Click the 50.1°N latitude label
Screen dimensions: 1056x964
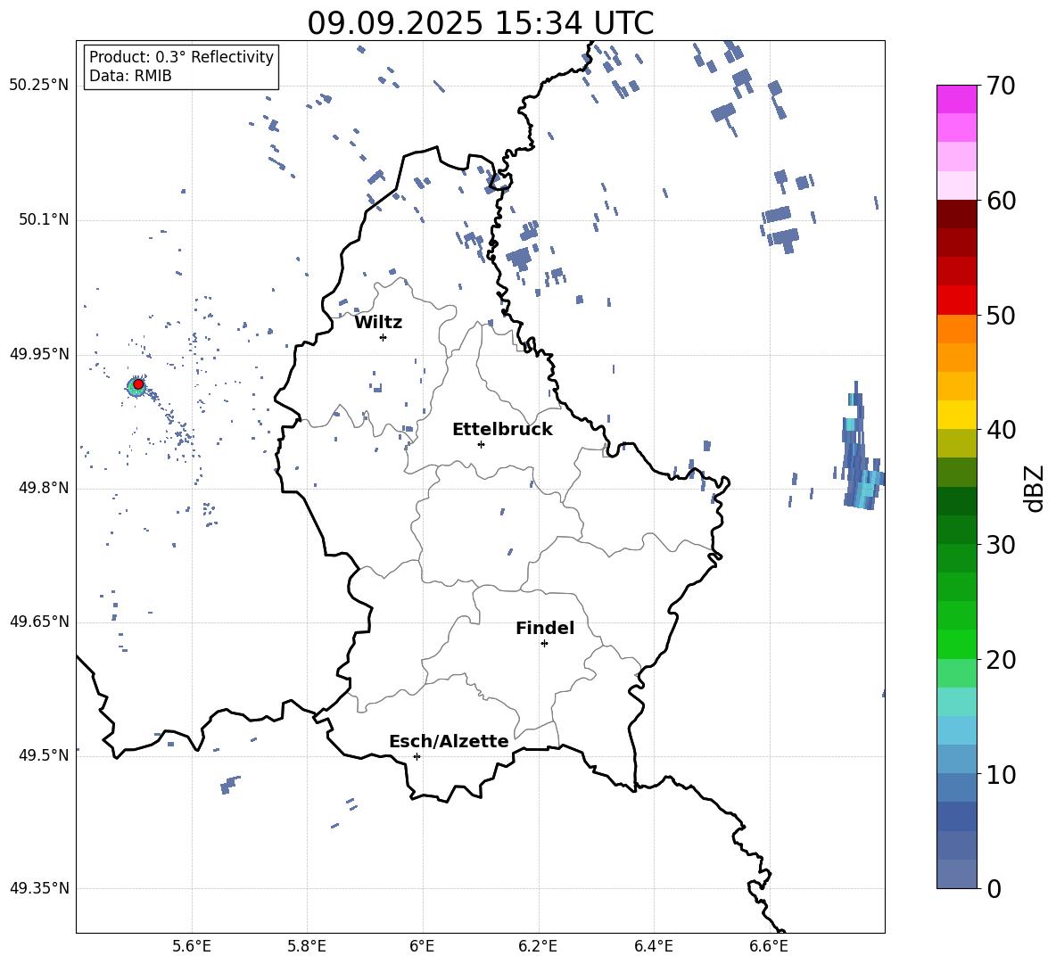44,220
